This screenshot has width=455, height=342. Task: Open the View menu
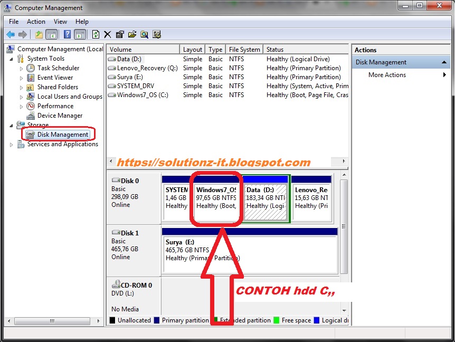pos(60,22)
